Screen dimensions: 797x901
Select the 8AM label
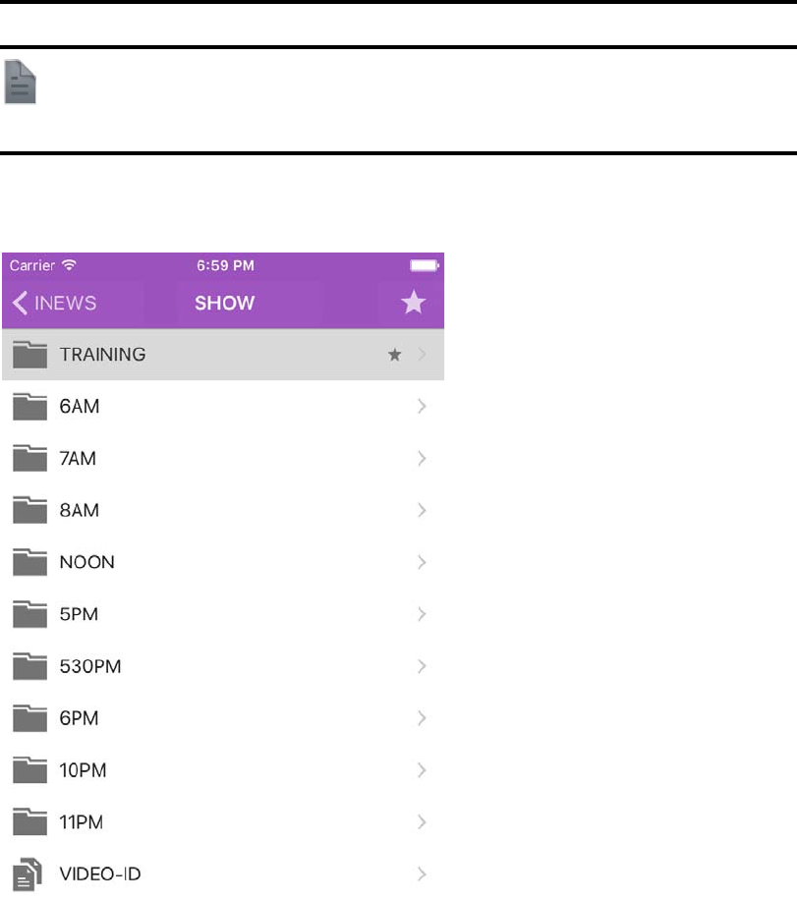(80, 510)
